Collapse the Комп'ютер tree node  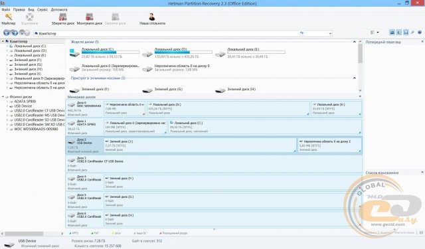3,41
